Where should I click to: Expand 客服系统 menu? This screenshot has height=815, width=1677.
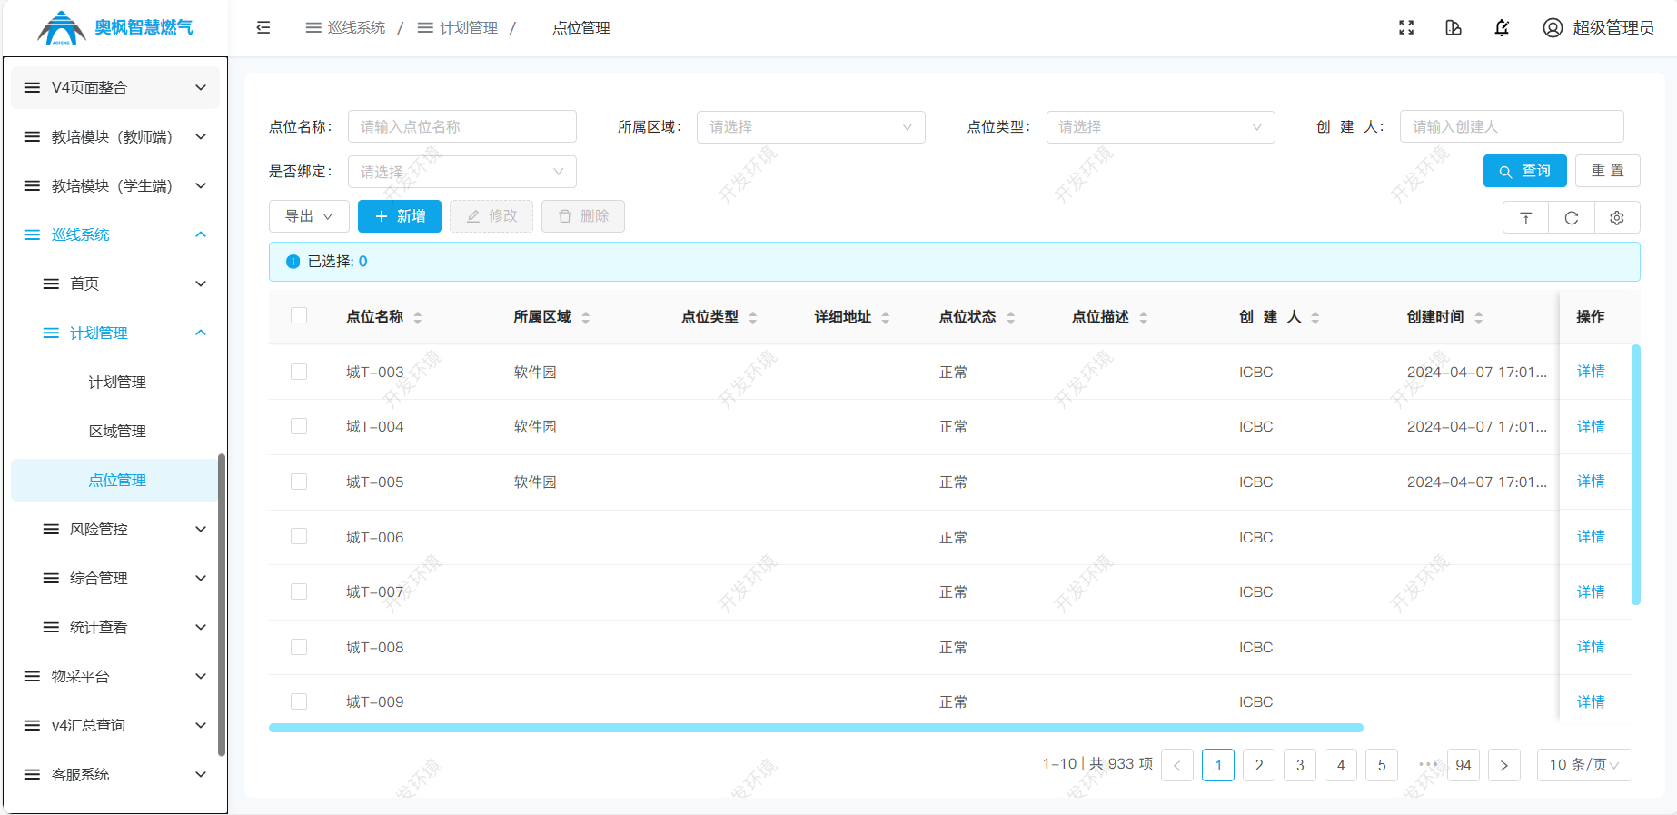click(114, 774)
